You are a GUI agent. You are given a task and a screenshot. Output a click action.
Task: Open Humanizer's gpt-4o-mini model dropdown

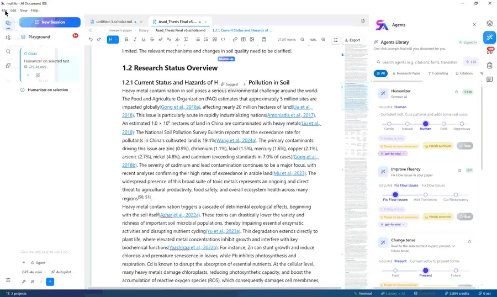393,153
